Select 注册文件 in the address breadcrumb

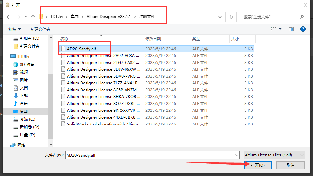(x=147, y=17)
